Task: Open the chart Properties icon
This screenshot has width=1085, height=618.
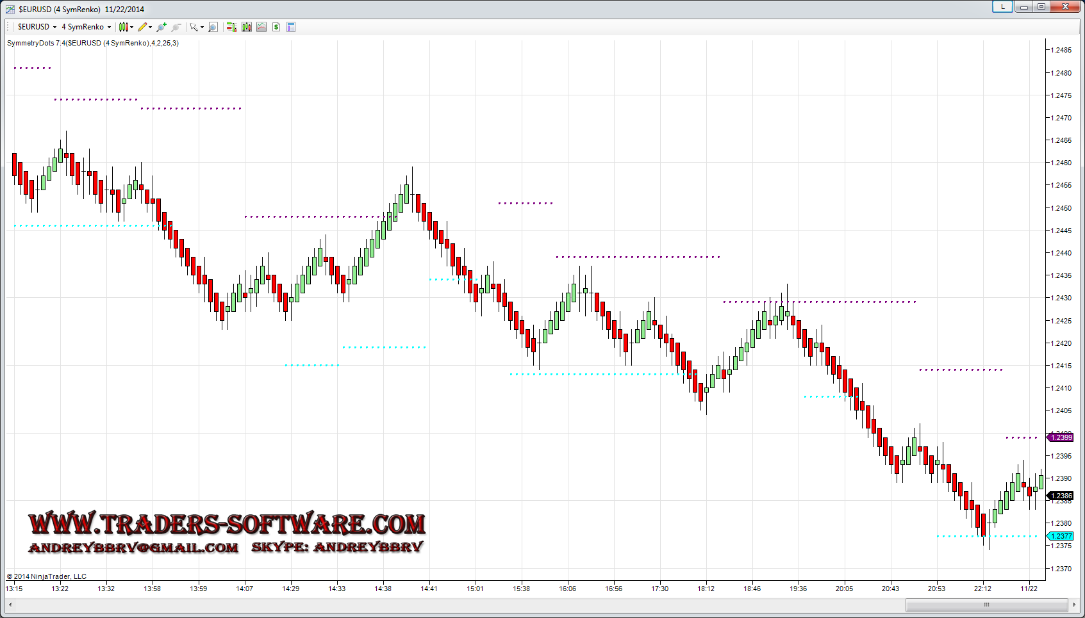Action: (x=291, y=27)
